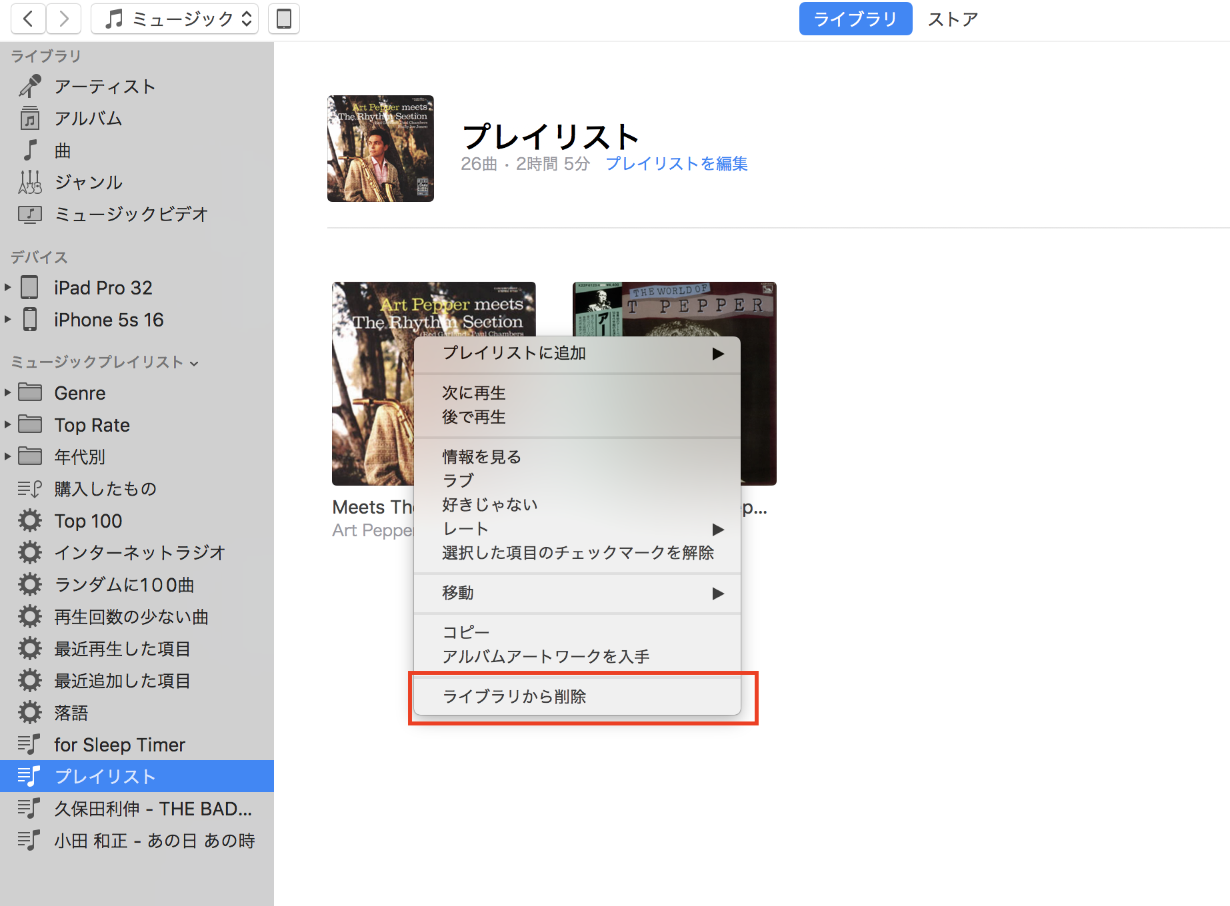The height and width of the screenshot is (906, 1230).
Task: Click the プレイリストを編集 link
Action: (676, 164)
